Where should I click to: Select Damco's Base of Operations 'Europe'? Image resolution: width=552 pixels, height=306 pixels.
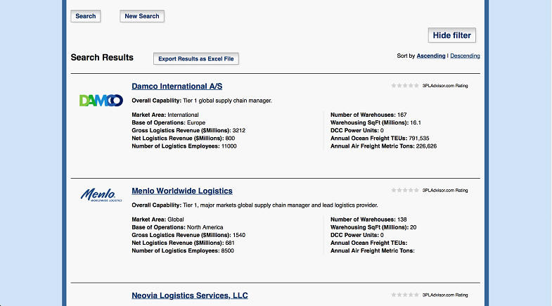196,122
